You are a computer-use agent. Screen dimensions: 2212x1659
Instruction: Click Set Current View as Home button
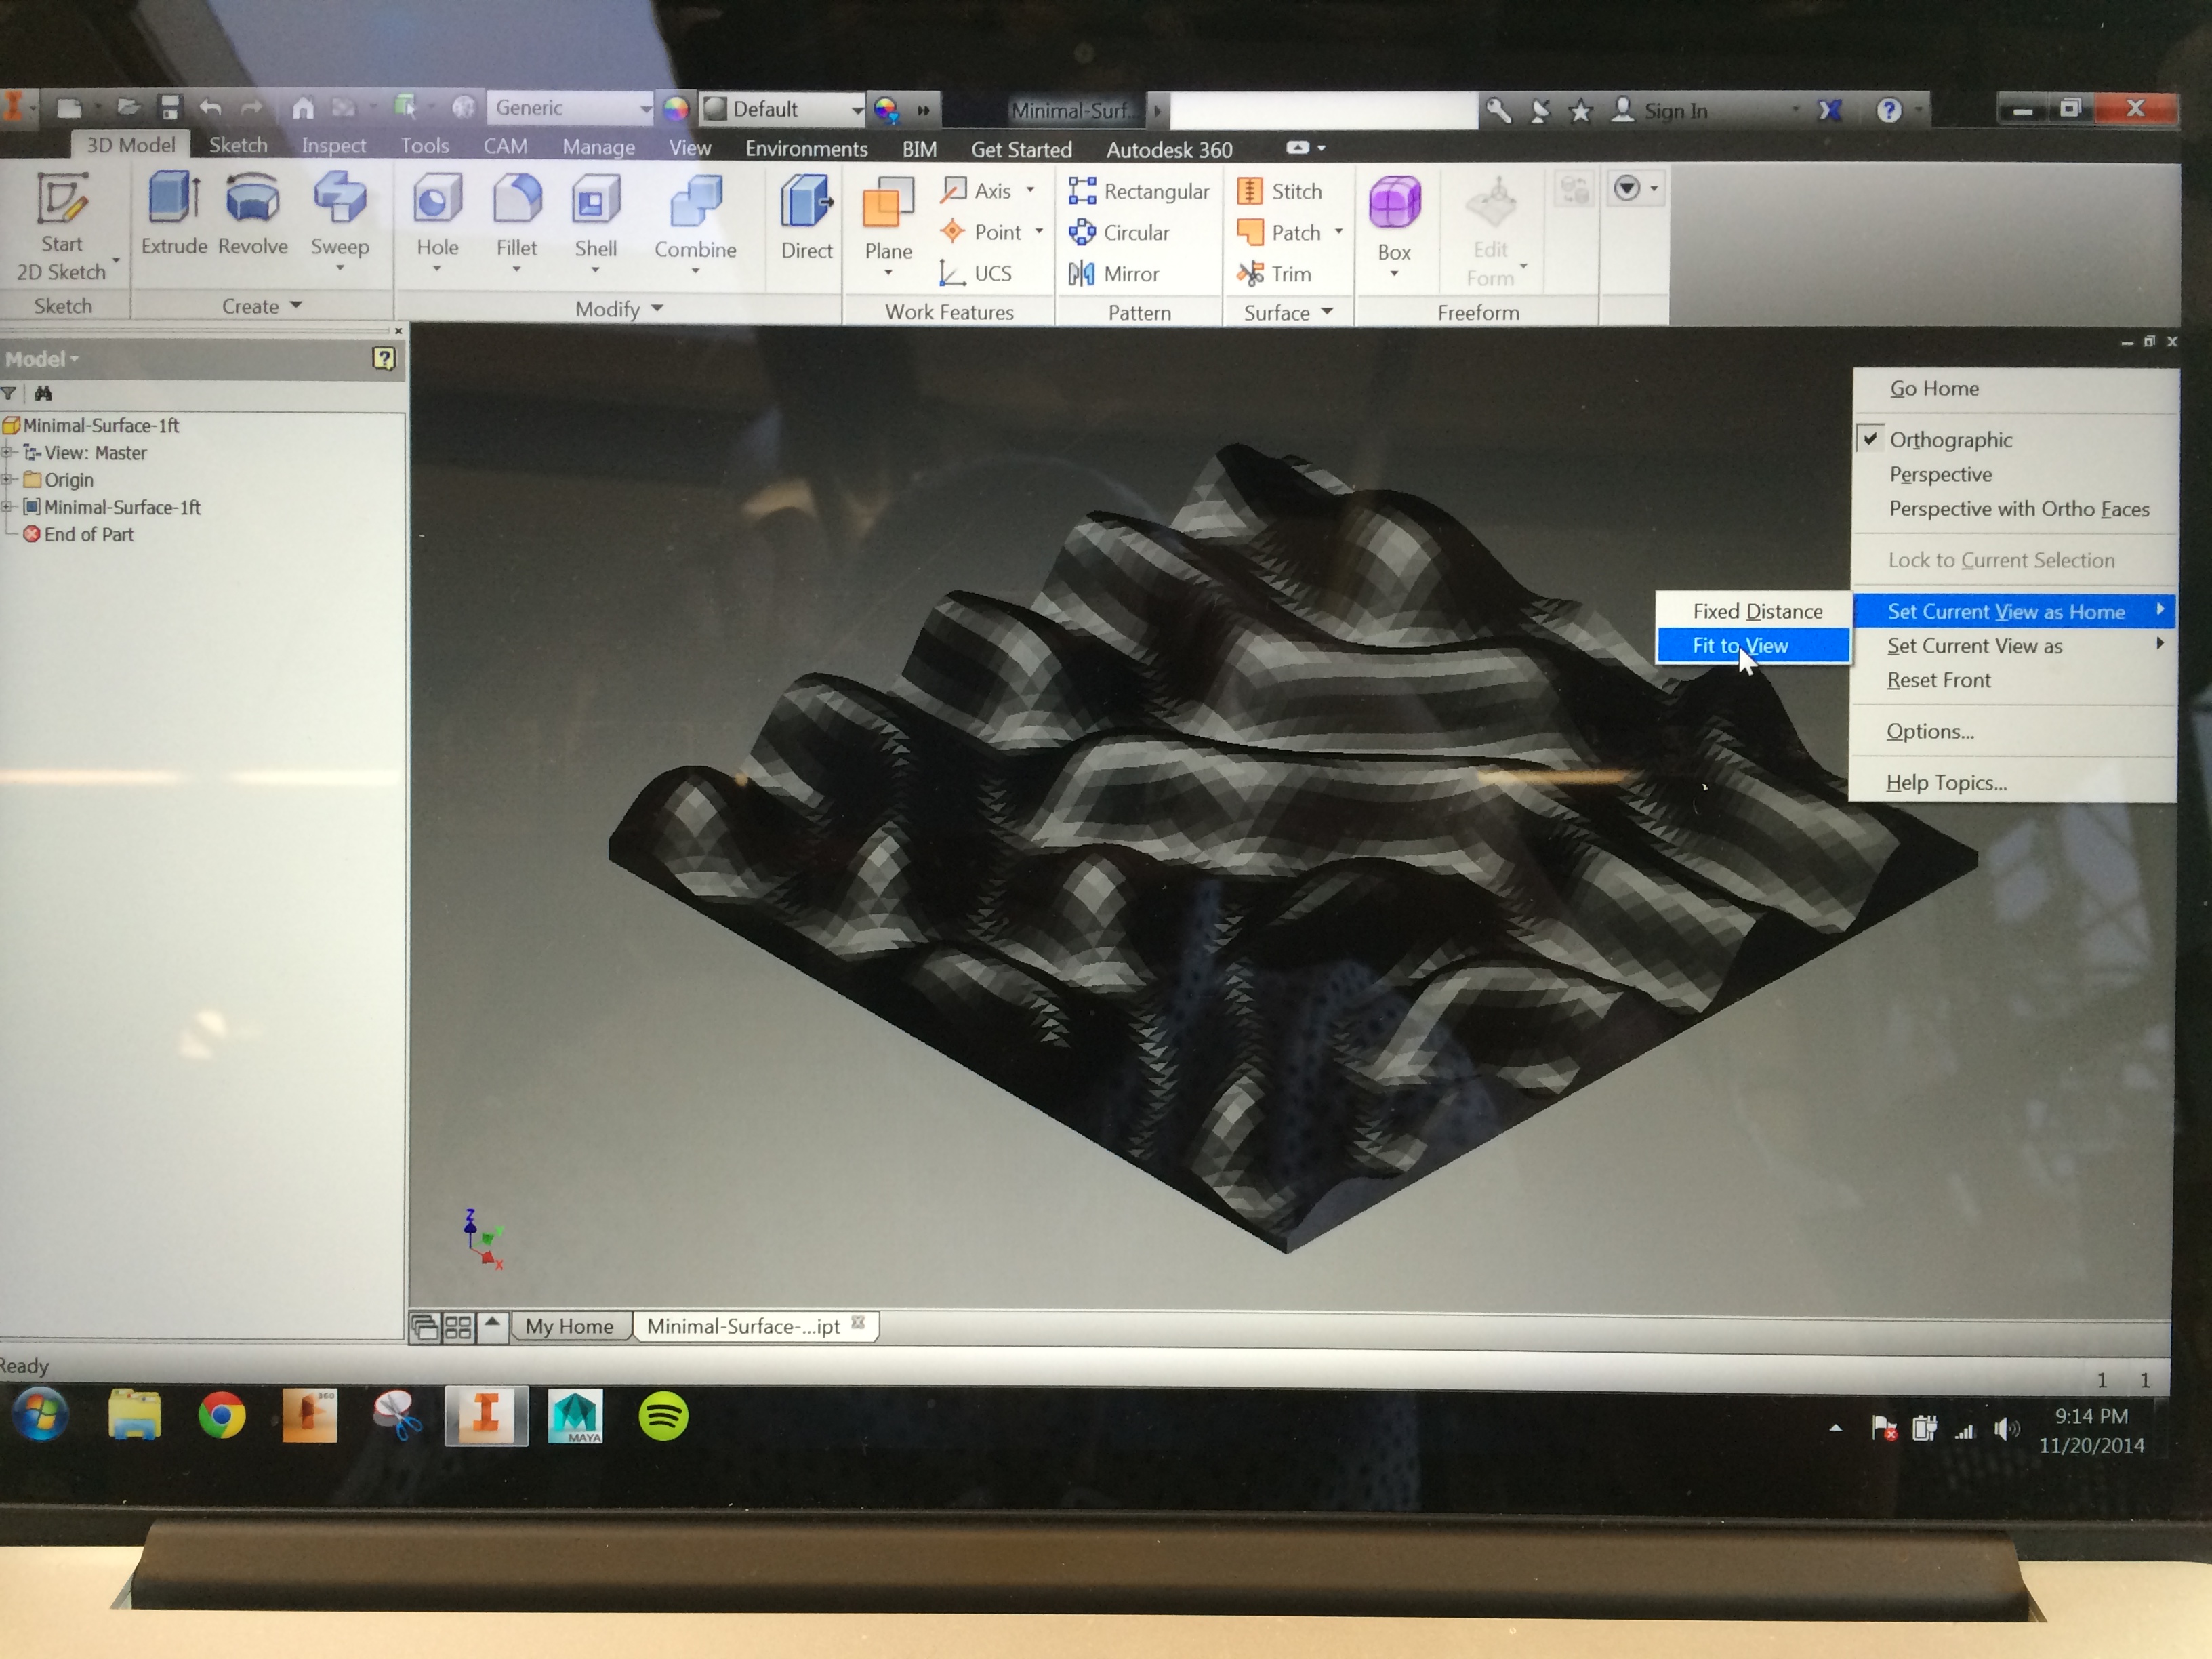(x=2011, y=610)
